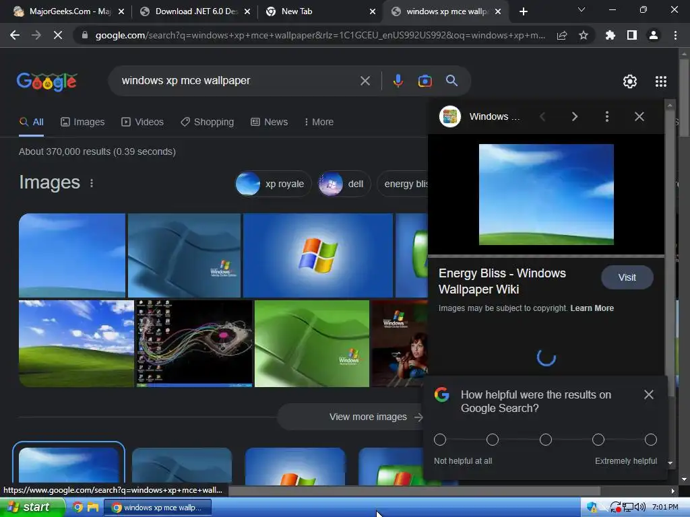
Task: Open the dark desktop swirls thumbnail
Action: pyautogui.click(x=194, y=343)
